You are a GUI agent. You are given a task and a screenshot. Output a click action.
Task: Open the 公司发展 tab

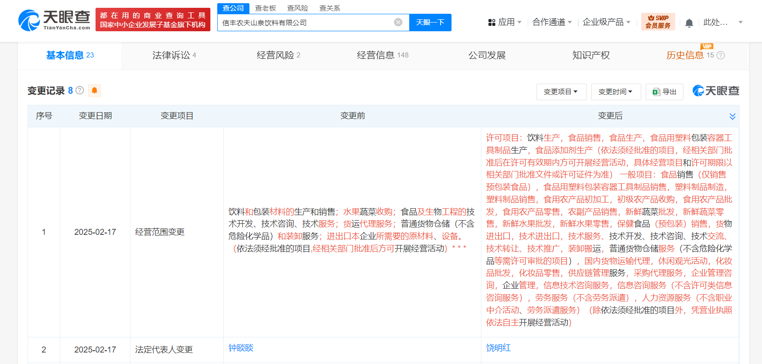[x=487, y=56]
